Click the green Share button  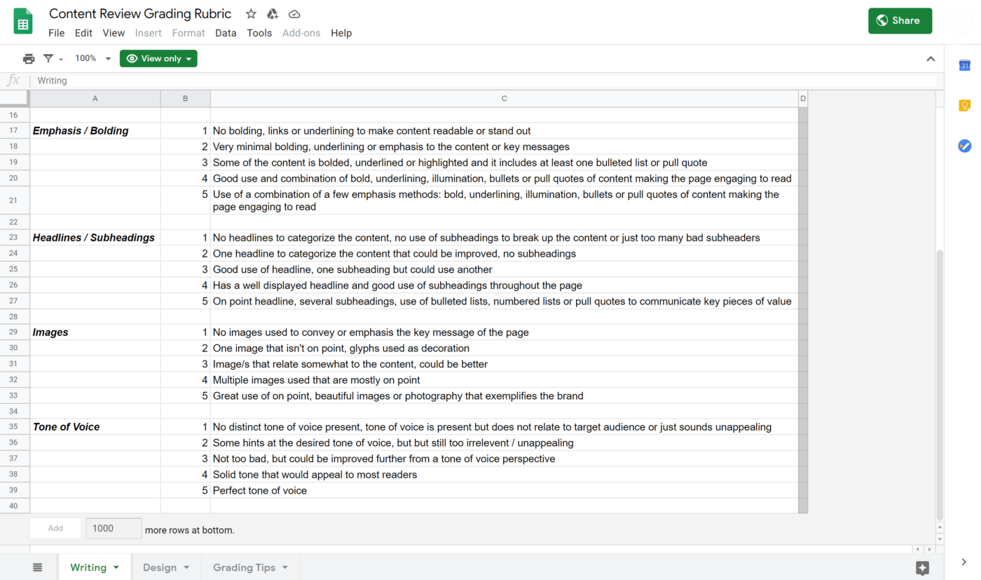(900, 20)
